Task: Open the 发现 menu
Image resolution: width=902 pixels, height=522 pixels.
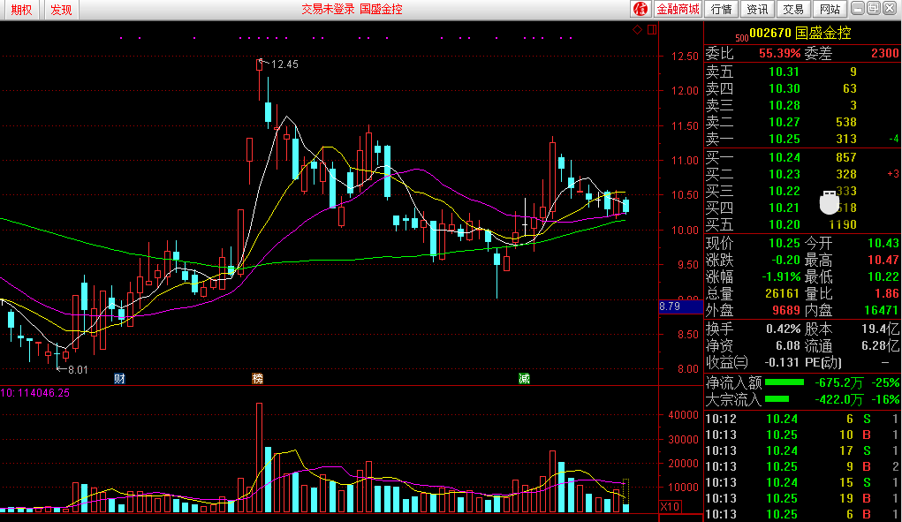Action: tap(61, 10)
